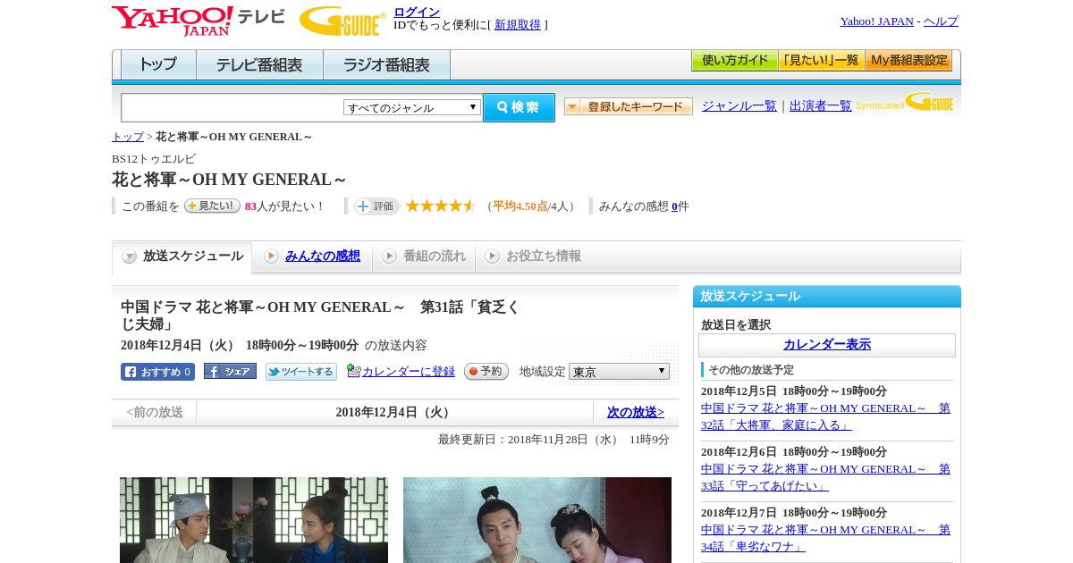The height and width of the screenshot is (563, 1073).
Task: Open the ラジオ番組表 navigation tab
Action: [386, 64]
